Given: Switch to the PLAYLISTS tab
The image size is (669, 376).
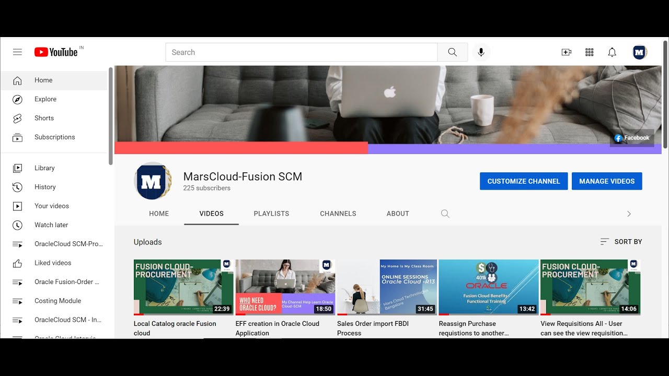Looking at the screenshot, I should 271,214.
